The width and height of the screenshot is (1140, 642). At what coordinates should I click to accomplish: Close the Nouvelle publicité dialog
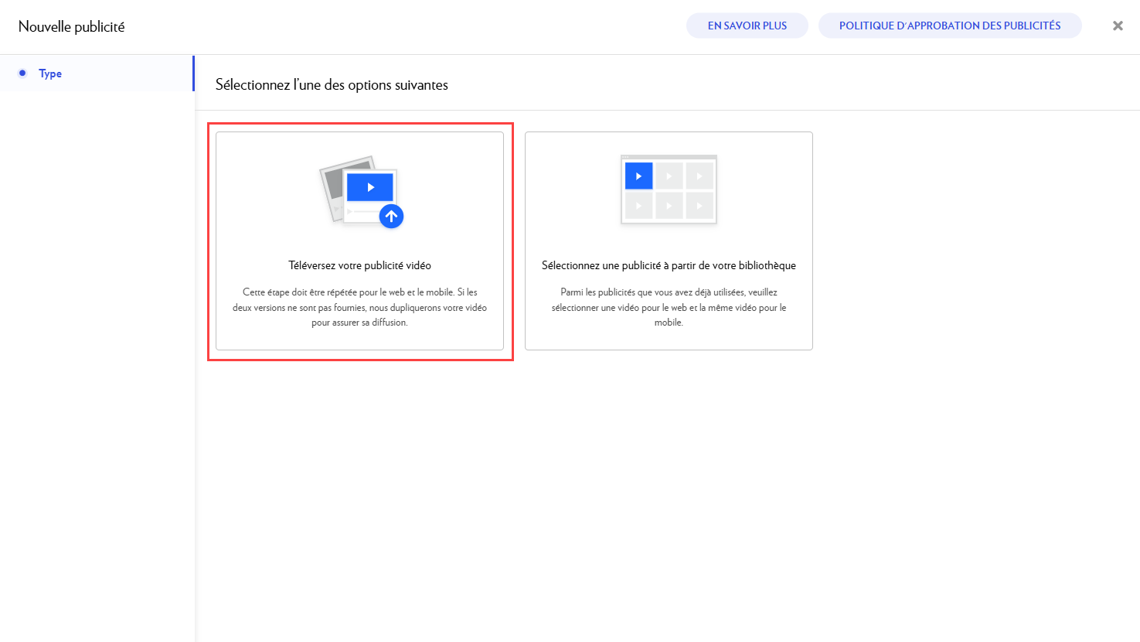(x=1118, y=26)
